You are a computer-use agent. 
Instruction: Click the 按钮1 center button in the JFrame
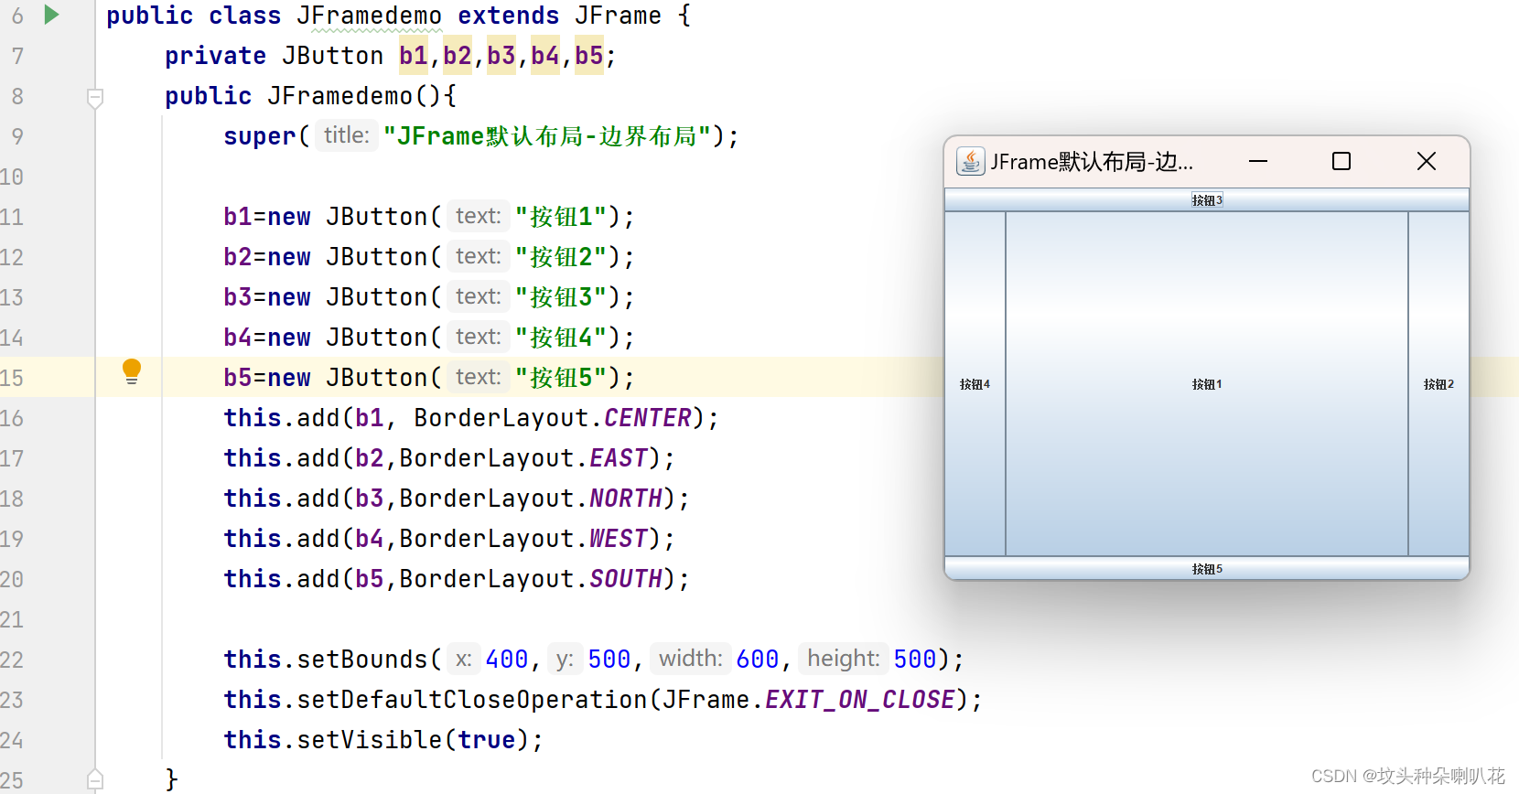(1207, 384)
